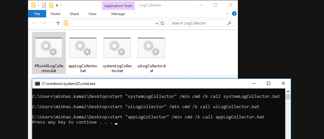Close the cmd.exe window
Viewport: 324px width, 139px height.
(x=283, y=83)
